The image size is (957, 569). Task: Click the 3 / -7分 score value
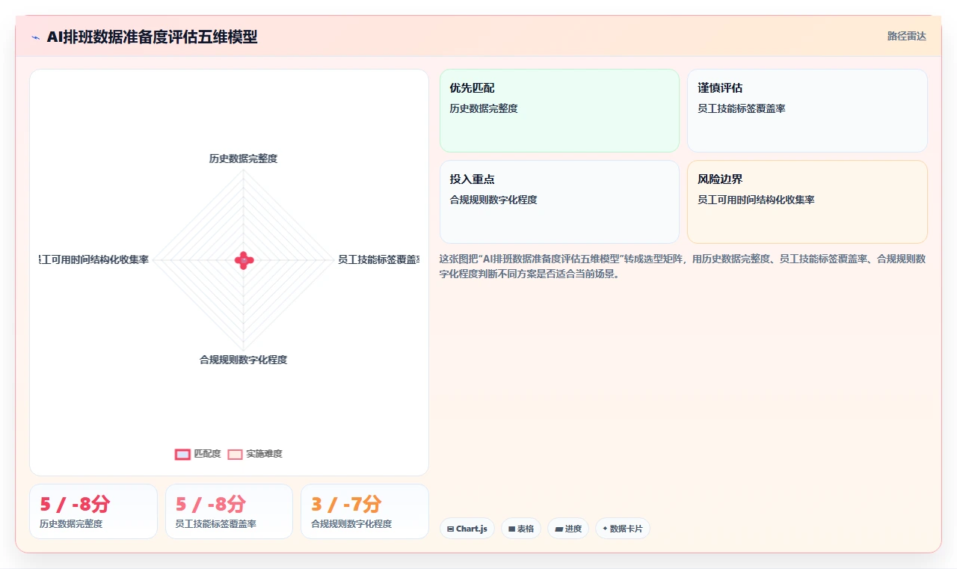(346, 504)
